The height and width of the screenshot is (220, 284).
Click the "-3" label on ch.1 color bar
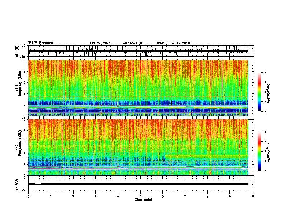(264, 72)
